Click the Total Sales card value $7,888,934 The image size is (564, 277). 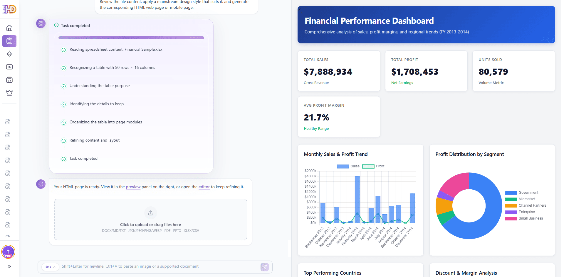click(328, 72)
